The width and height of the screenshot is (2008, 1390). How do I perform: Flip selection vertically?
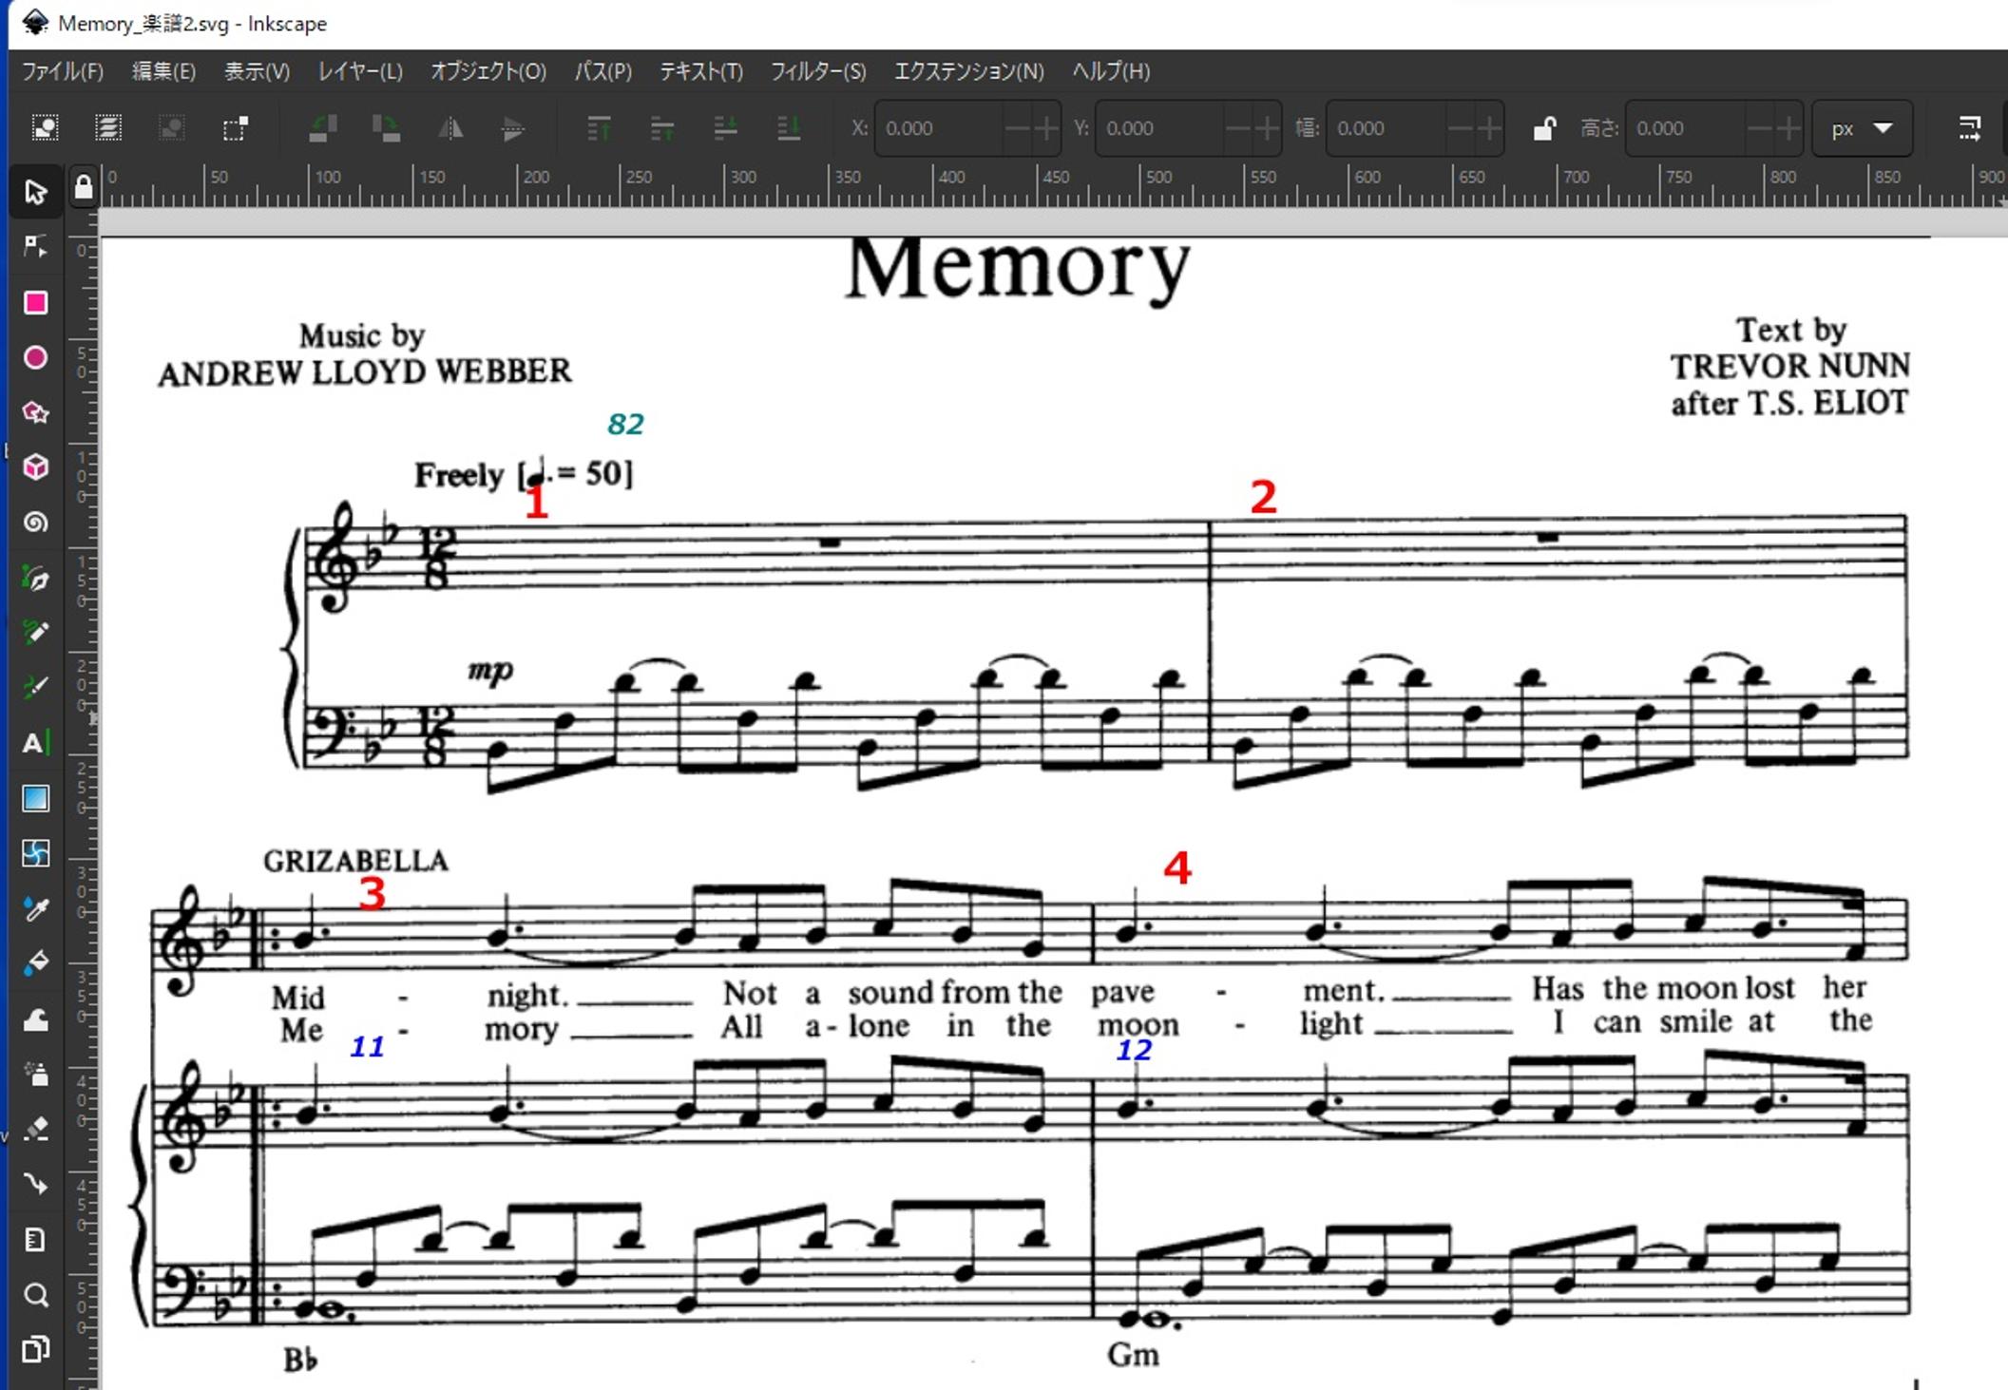[x=513, y=128]
